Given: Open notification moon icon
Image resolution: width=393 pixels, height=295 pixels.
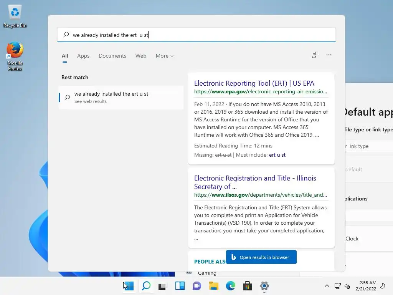Looking at the screenshot, I should pos(383,286).
